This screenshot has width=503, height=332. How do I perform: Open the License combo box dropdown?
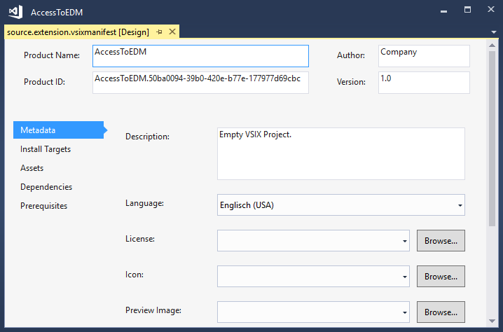(x=405, y=241)
